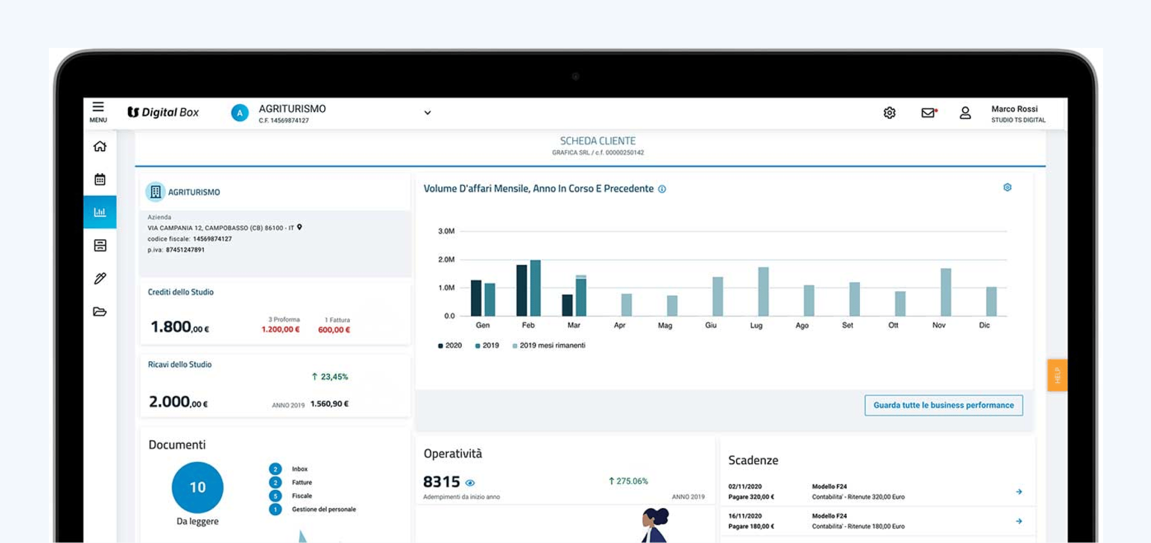Click the AGRITURISMO avatar circle A
Viewport: 1151px width, 543px height.
(x=240, y=113)
